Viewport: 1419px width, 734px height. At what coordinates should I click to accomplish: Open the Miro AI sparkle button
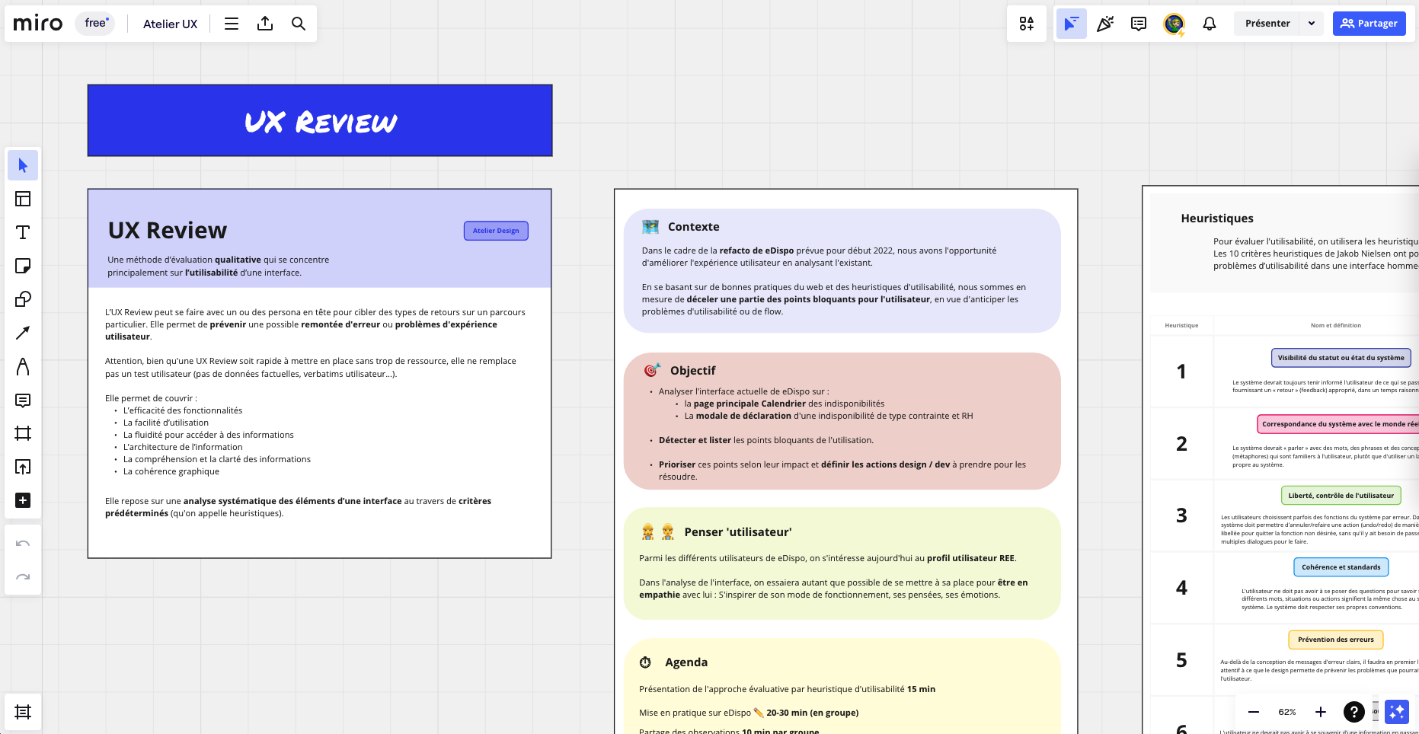(1397, 712)
